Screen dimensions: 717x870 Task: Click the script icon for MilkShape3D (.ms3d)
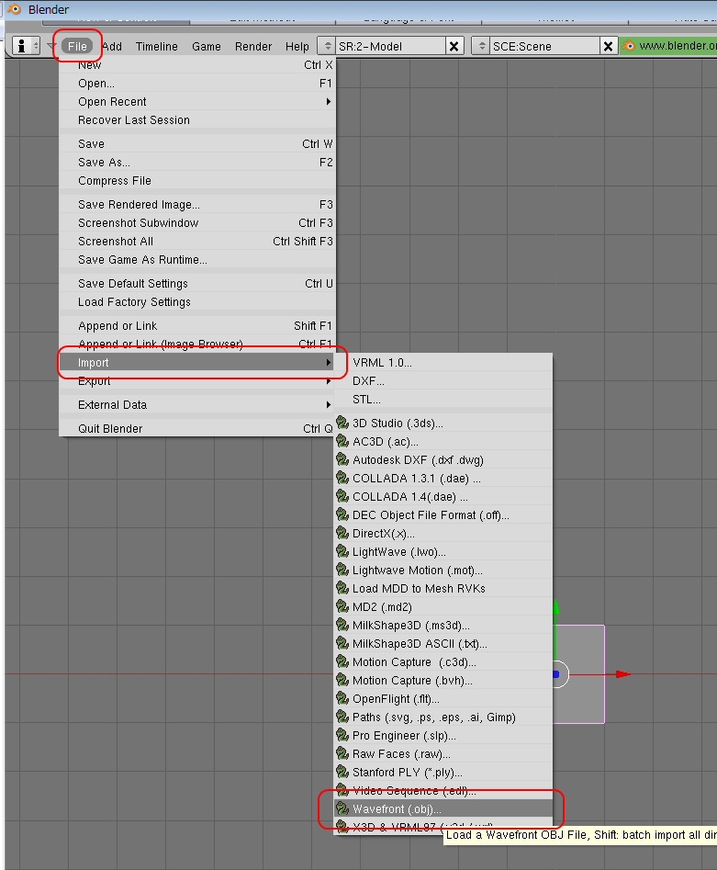point(342,625)
